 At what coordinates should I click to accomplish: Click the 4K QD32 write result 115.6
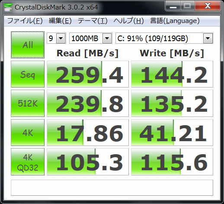(172, 162)
